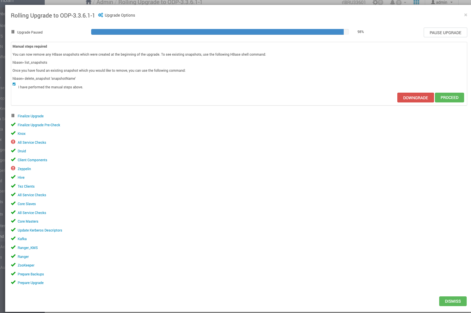Click the 'hbase> list_snapshots' command text
Image resolution: width=471 pixels, height=313 pixels.
click(x=30, y=63)
